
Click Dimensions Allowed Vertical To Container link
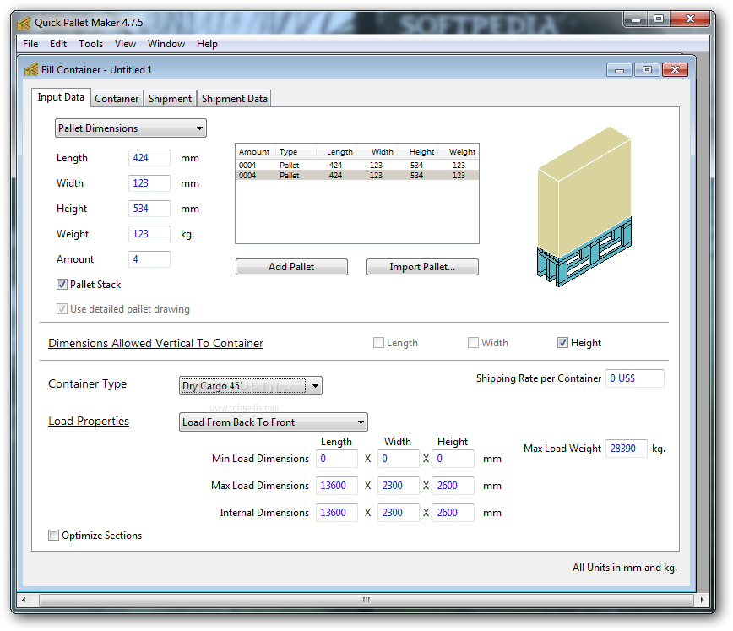click(155, 343)
